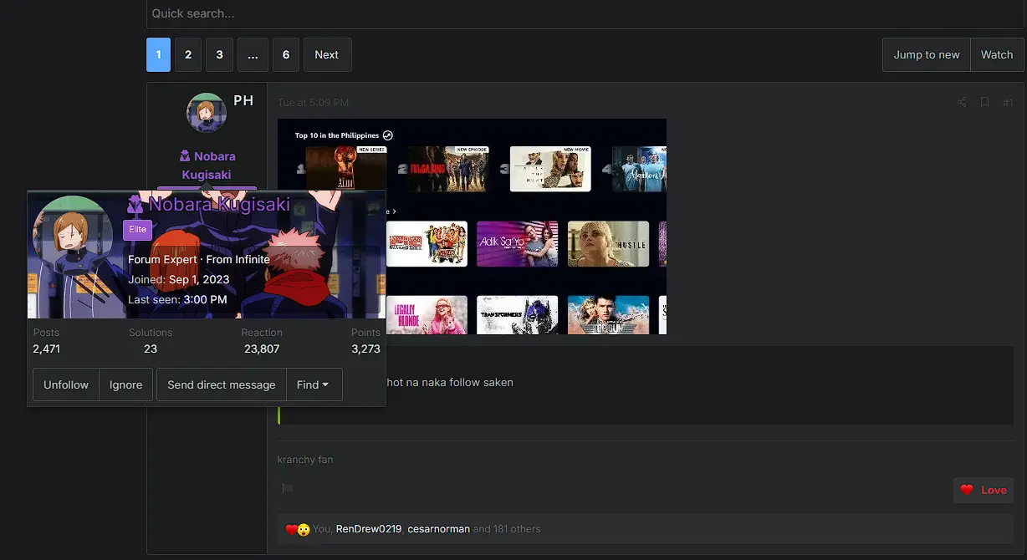1027x560 pixels.
Task: Click Send direct message button
Action: [222, 384]
